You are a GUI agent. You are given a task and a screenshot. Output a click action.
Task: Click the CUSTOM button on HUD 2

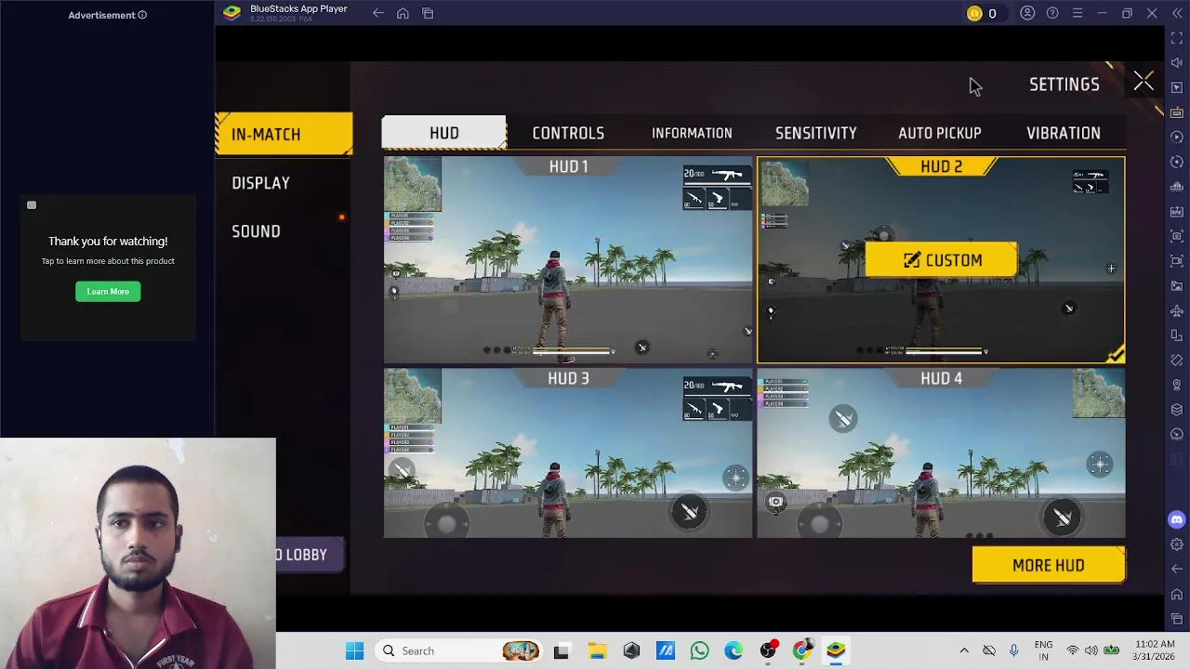[942, 260]
